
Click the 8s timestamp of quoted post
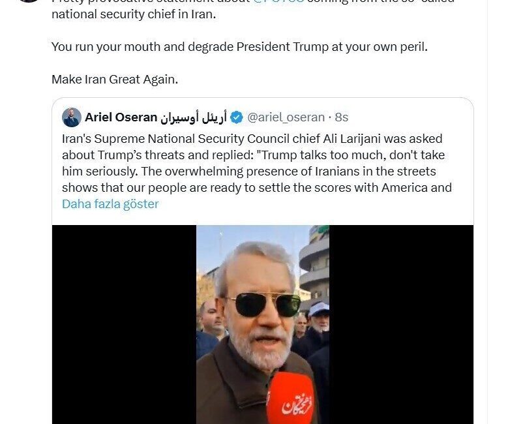342,117
